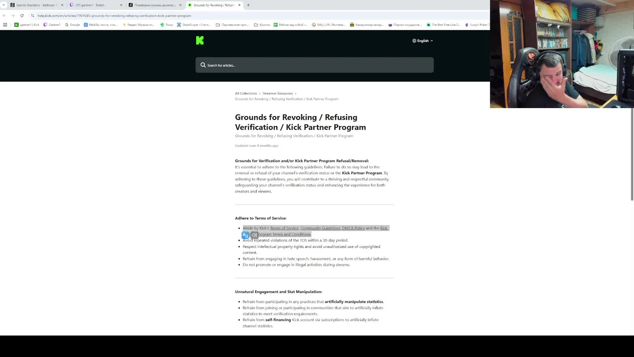The width and height of the screenshot is (634, 357).
Task: Open the Партнерские прог... bookmark folder
Action: pos(232,25)
